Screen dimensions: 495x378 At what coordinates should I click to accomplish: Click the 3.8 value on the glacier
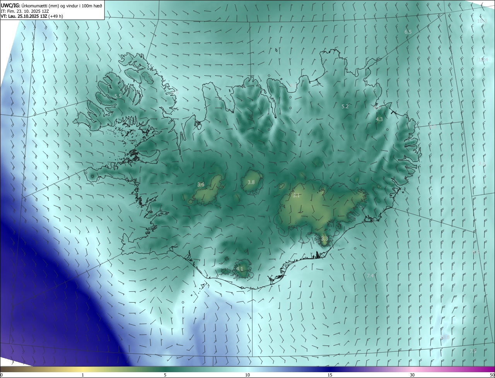pos(251,182)
